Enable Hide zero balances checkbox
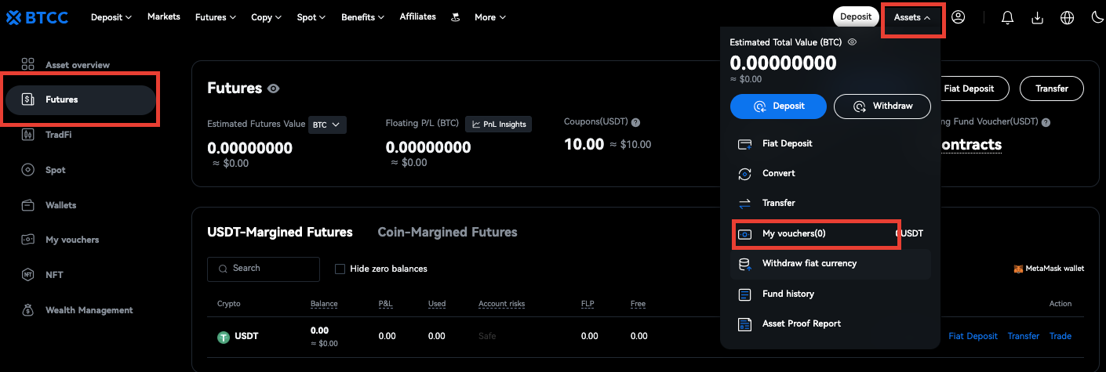The width and height of the screenshot is (1106, 372). [x=340, y=269]
